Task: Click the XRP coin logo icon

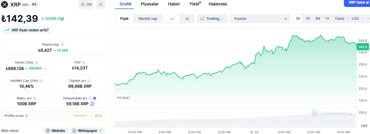Action: click(x=5, y=4)
